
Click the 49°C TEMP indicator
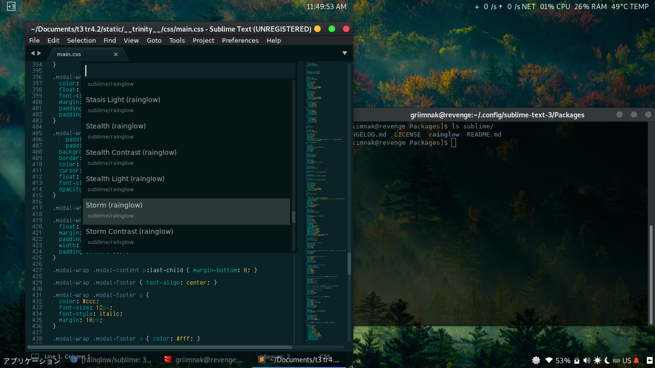point(630,6)
